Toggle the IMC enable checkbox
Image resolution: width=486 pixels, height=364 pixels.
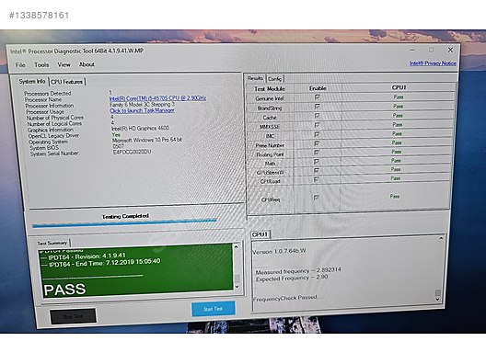click(x=317, y=134)
